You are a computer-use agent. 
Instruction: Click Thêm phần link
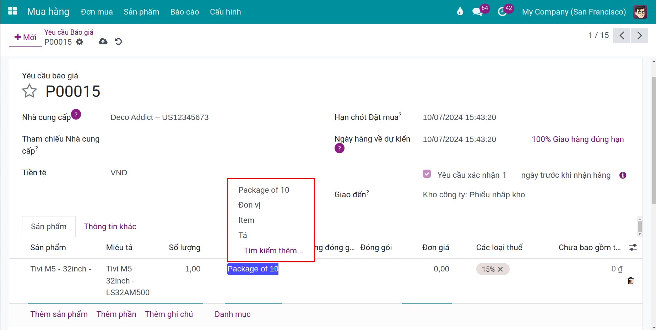pos(116,314)
